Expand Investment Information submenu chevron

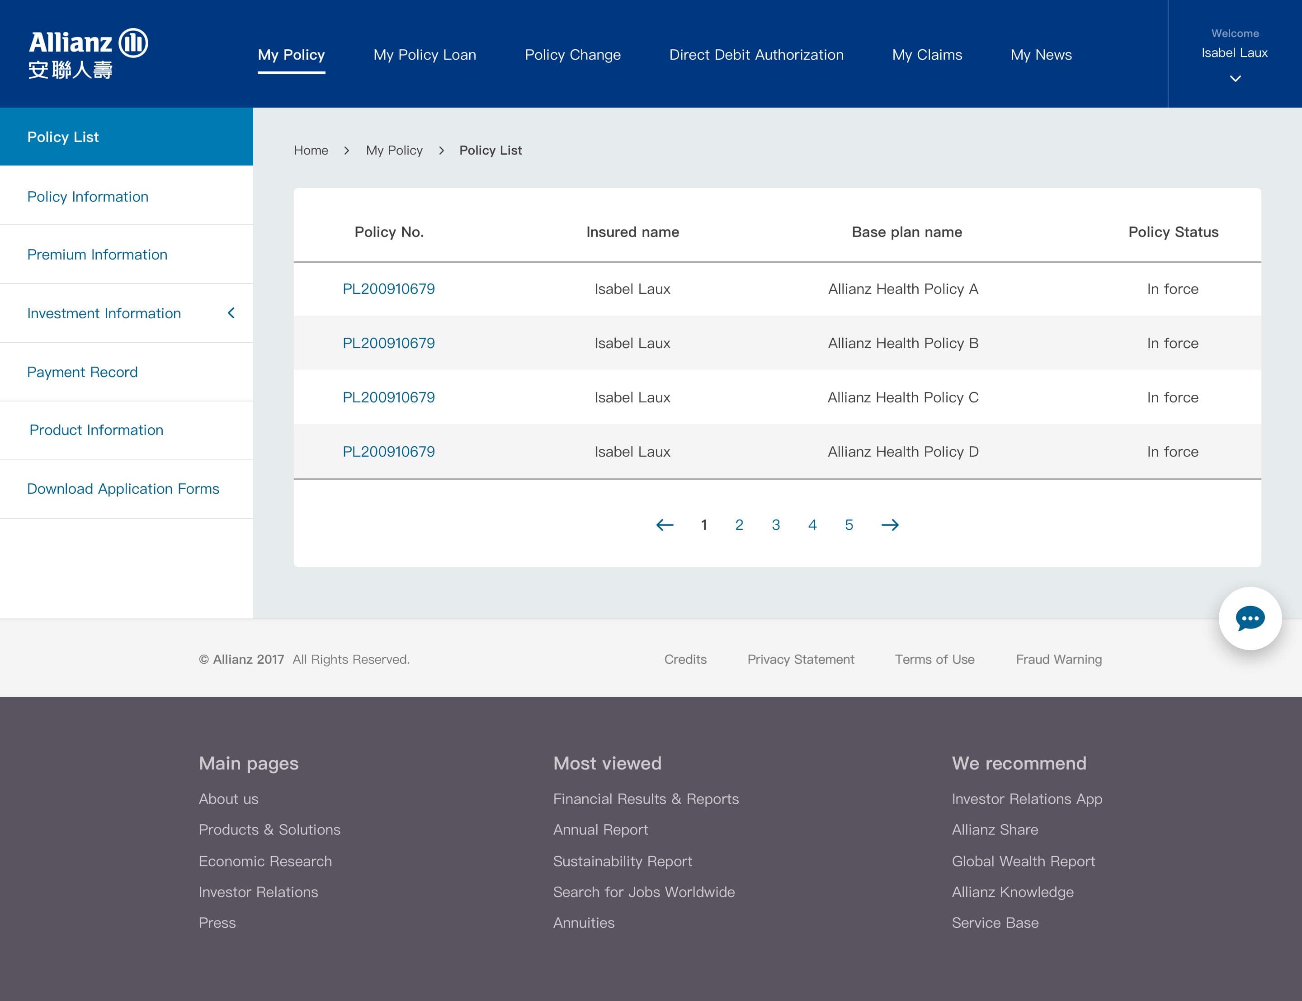(231, 313)
